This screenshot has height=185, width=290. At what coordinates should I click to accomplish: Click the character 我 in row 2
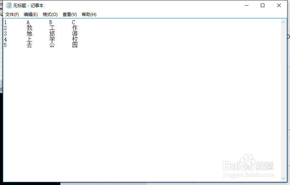point(30,28)
